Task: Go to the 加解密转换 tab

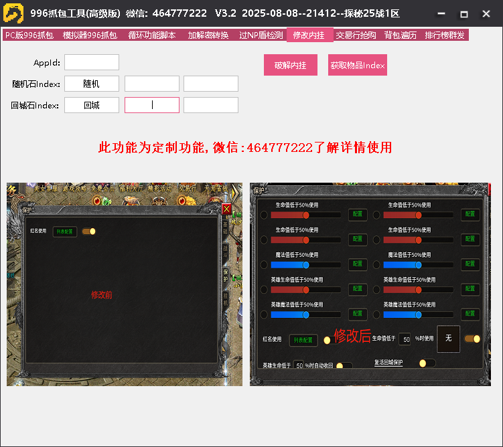Action: pos(208,35)
